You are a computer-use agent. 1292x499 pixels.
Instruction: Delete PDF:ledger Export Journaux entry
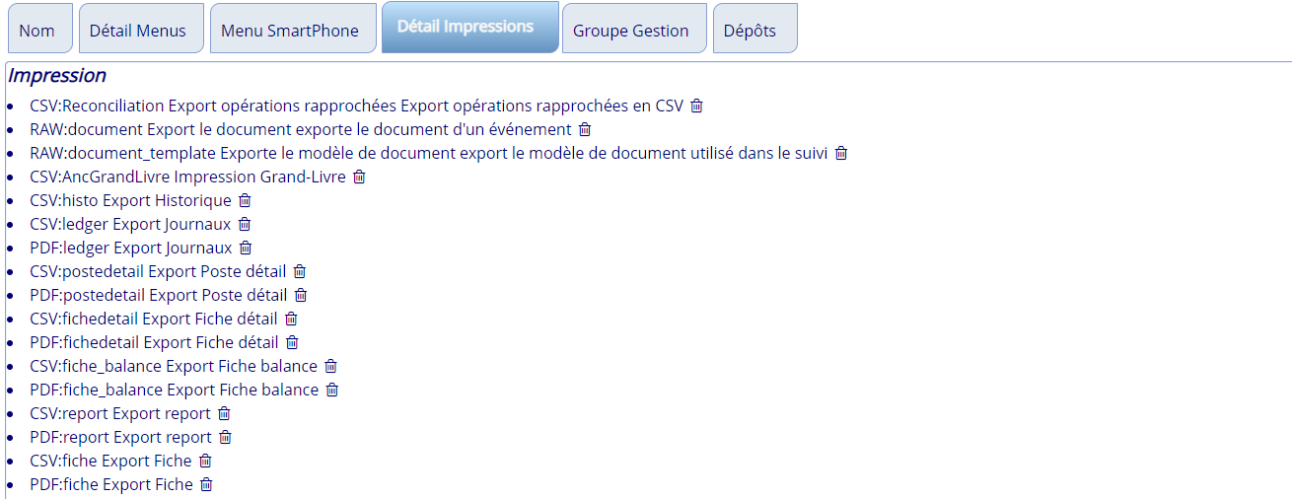click(x=246, y=248)
